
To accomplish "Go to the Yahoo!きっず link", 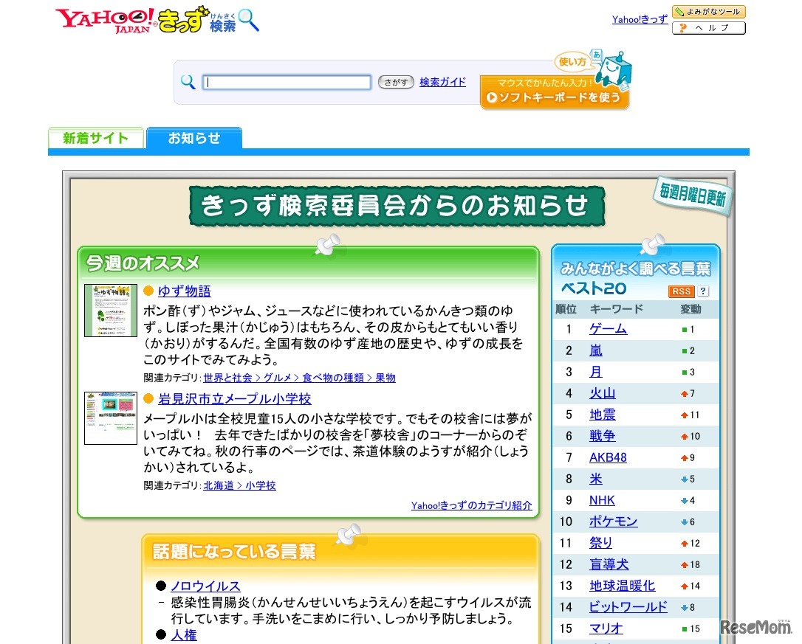I will 640,19.
